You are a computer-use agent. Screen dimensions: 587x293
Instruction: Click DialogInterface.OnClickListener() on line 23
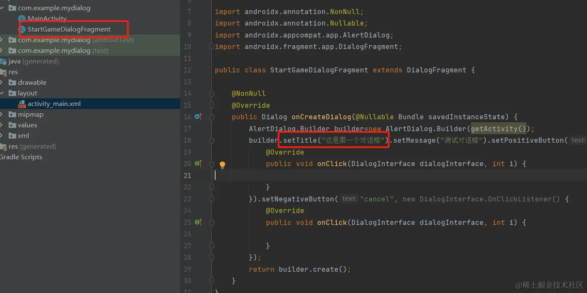[490, 199]
